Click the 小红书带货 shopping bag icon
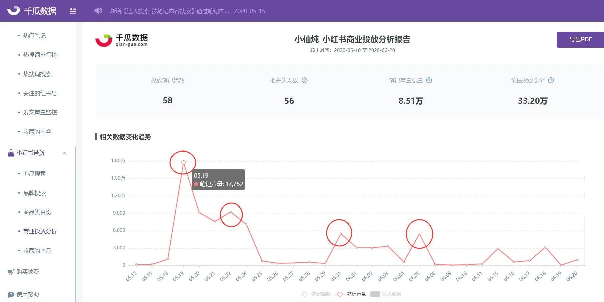Screen dimensions: 604x302 [11, 153]
